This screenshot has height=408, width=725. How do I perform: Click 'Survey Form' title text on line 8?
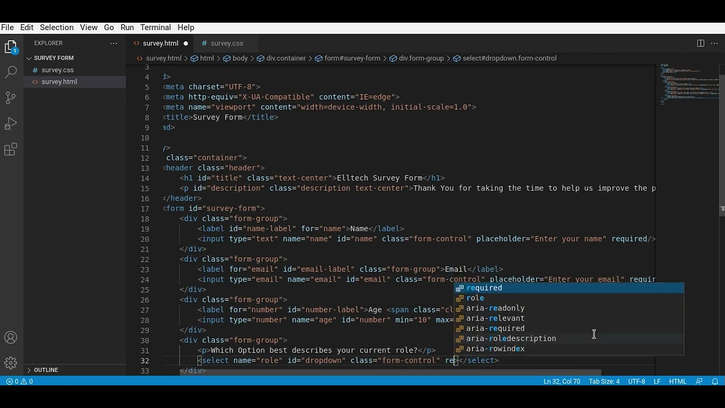coord(217,117)
